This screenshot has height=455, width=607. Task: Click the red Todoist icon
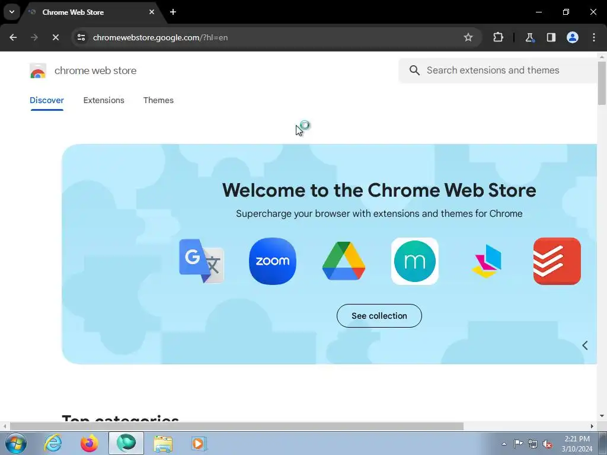pyautogui.click(x=557, y=261)
